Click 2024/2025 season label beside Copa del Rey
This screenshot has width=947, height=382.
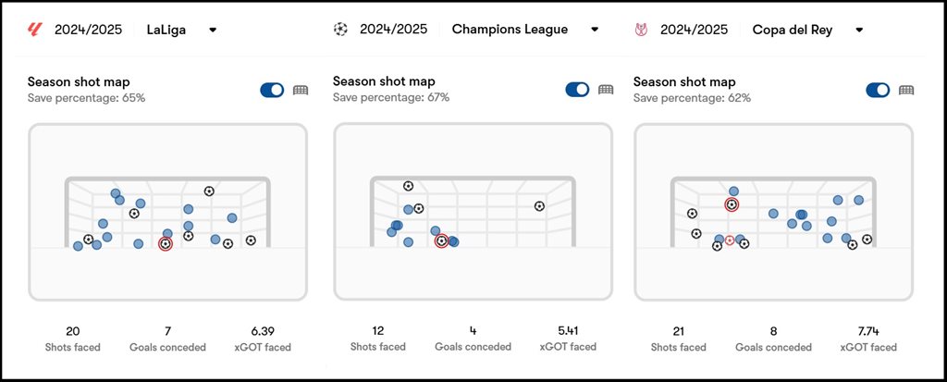click(x=694, y=30)
